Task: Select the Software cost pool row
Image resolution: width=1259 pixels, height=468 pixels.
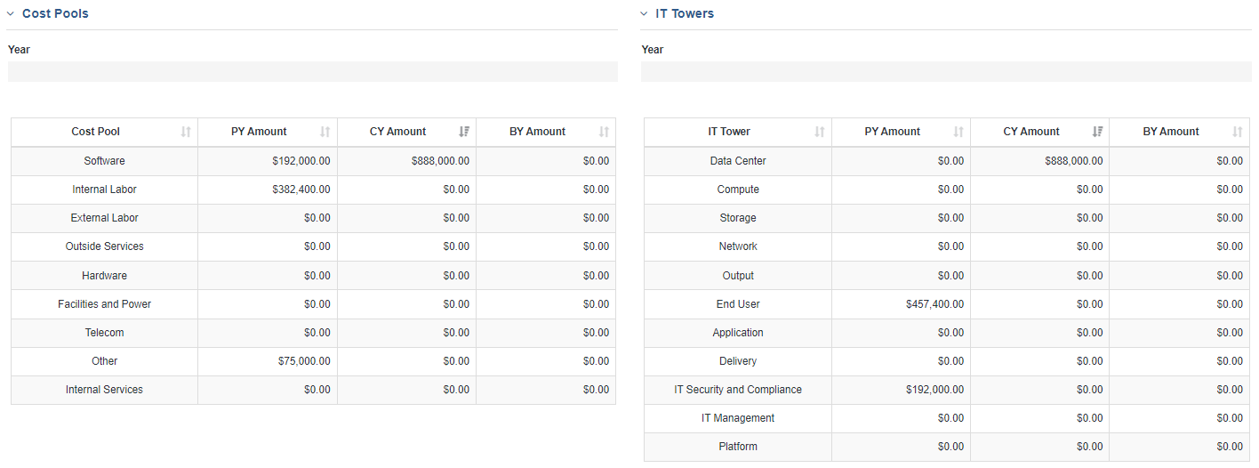Action: pos(313,161)
